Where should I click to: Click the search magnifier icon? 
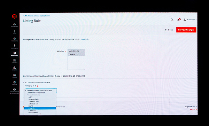tap(172, 20)
